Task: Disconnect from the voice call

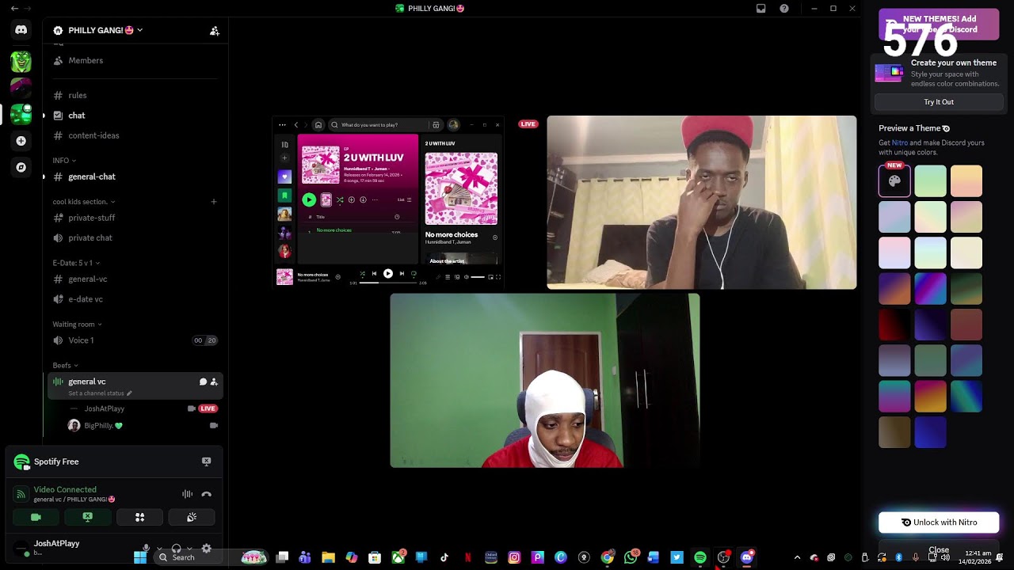Action: pyautogui.click(x=206, y=494)
